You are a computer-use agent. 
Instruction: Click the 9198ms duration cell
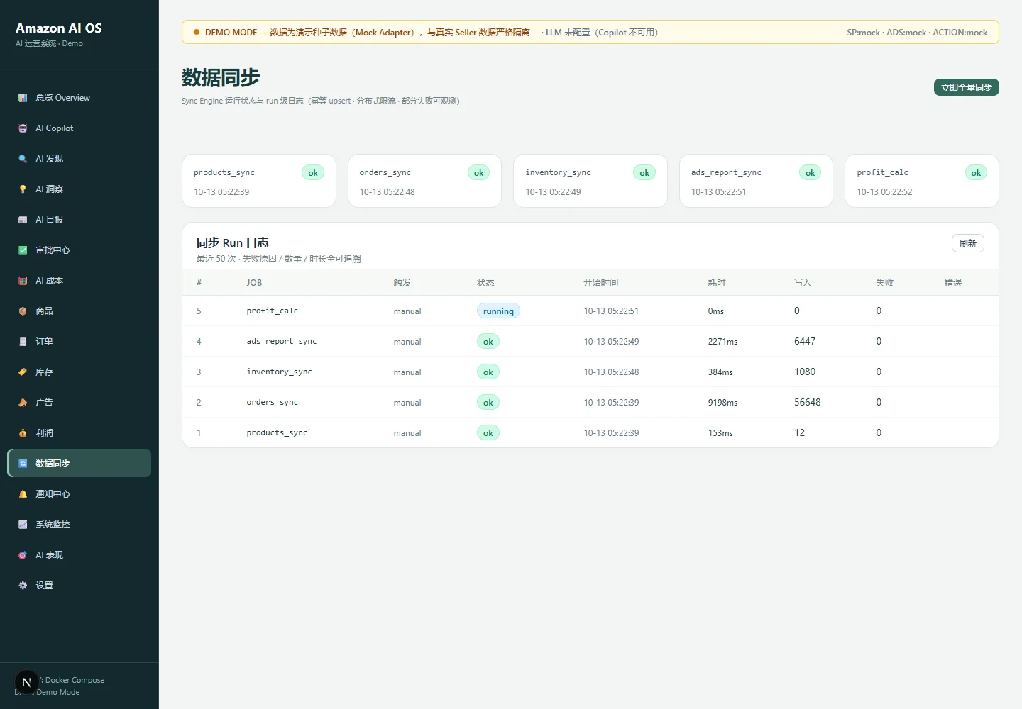point(722,403)
